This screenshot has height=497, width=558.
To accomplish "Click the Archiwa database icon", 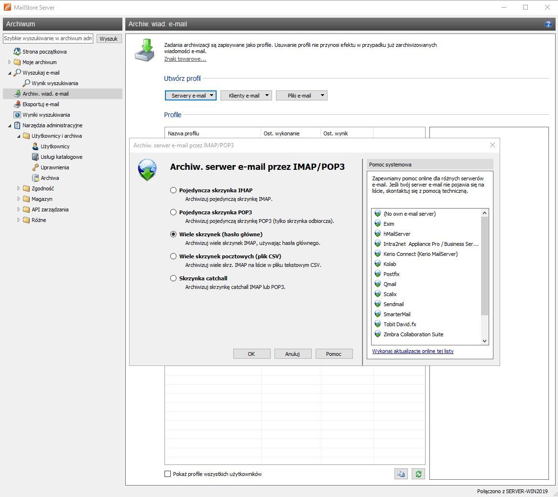I will point(35,177).
